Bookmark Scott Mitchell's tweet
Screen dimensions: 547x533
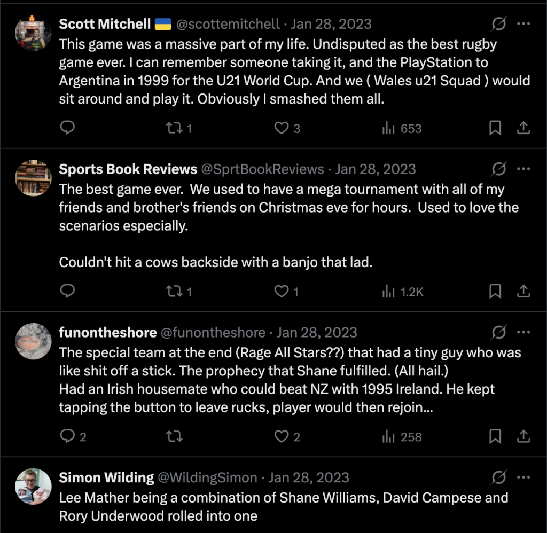(495, 128)
